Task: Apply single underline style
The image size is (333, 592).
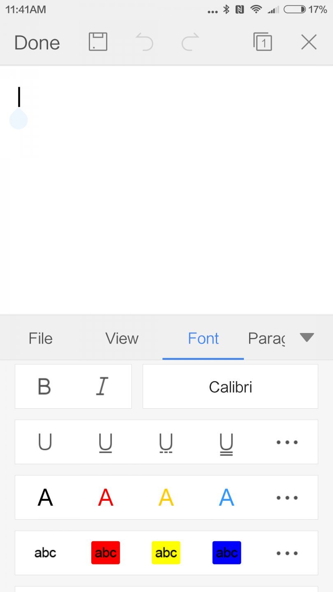Action: coord(105,443)
